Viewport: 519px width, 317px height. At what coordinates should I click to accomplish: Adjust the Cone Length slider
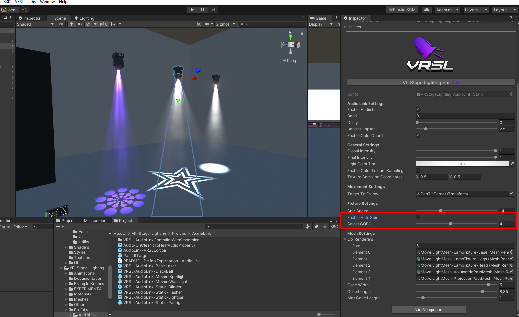click(456, 291)
